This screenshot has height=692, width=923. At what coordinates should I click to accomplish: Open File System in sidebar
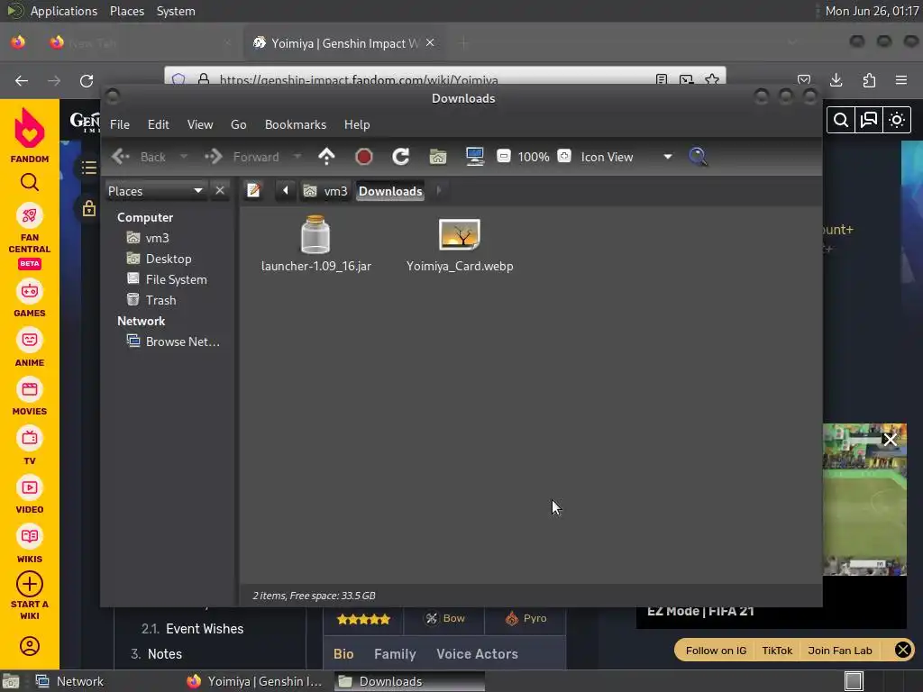167,279
